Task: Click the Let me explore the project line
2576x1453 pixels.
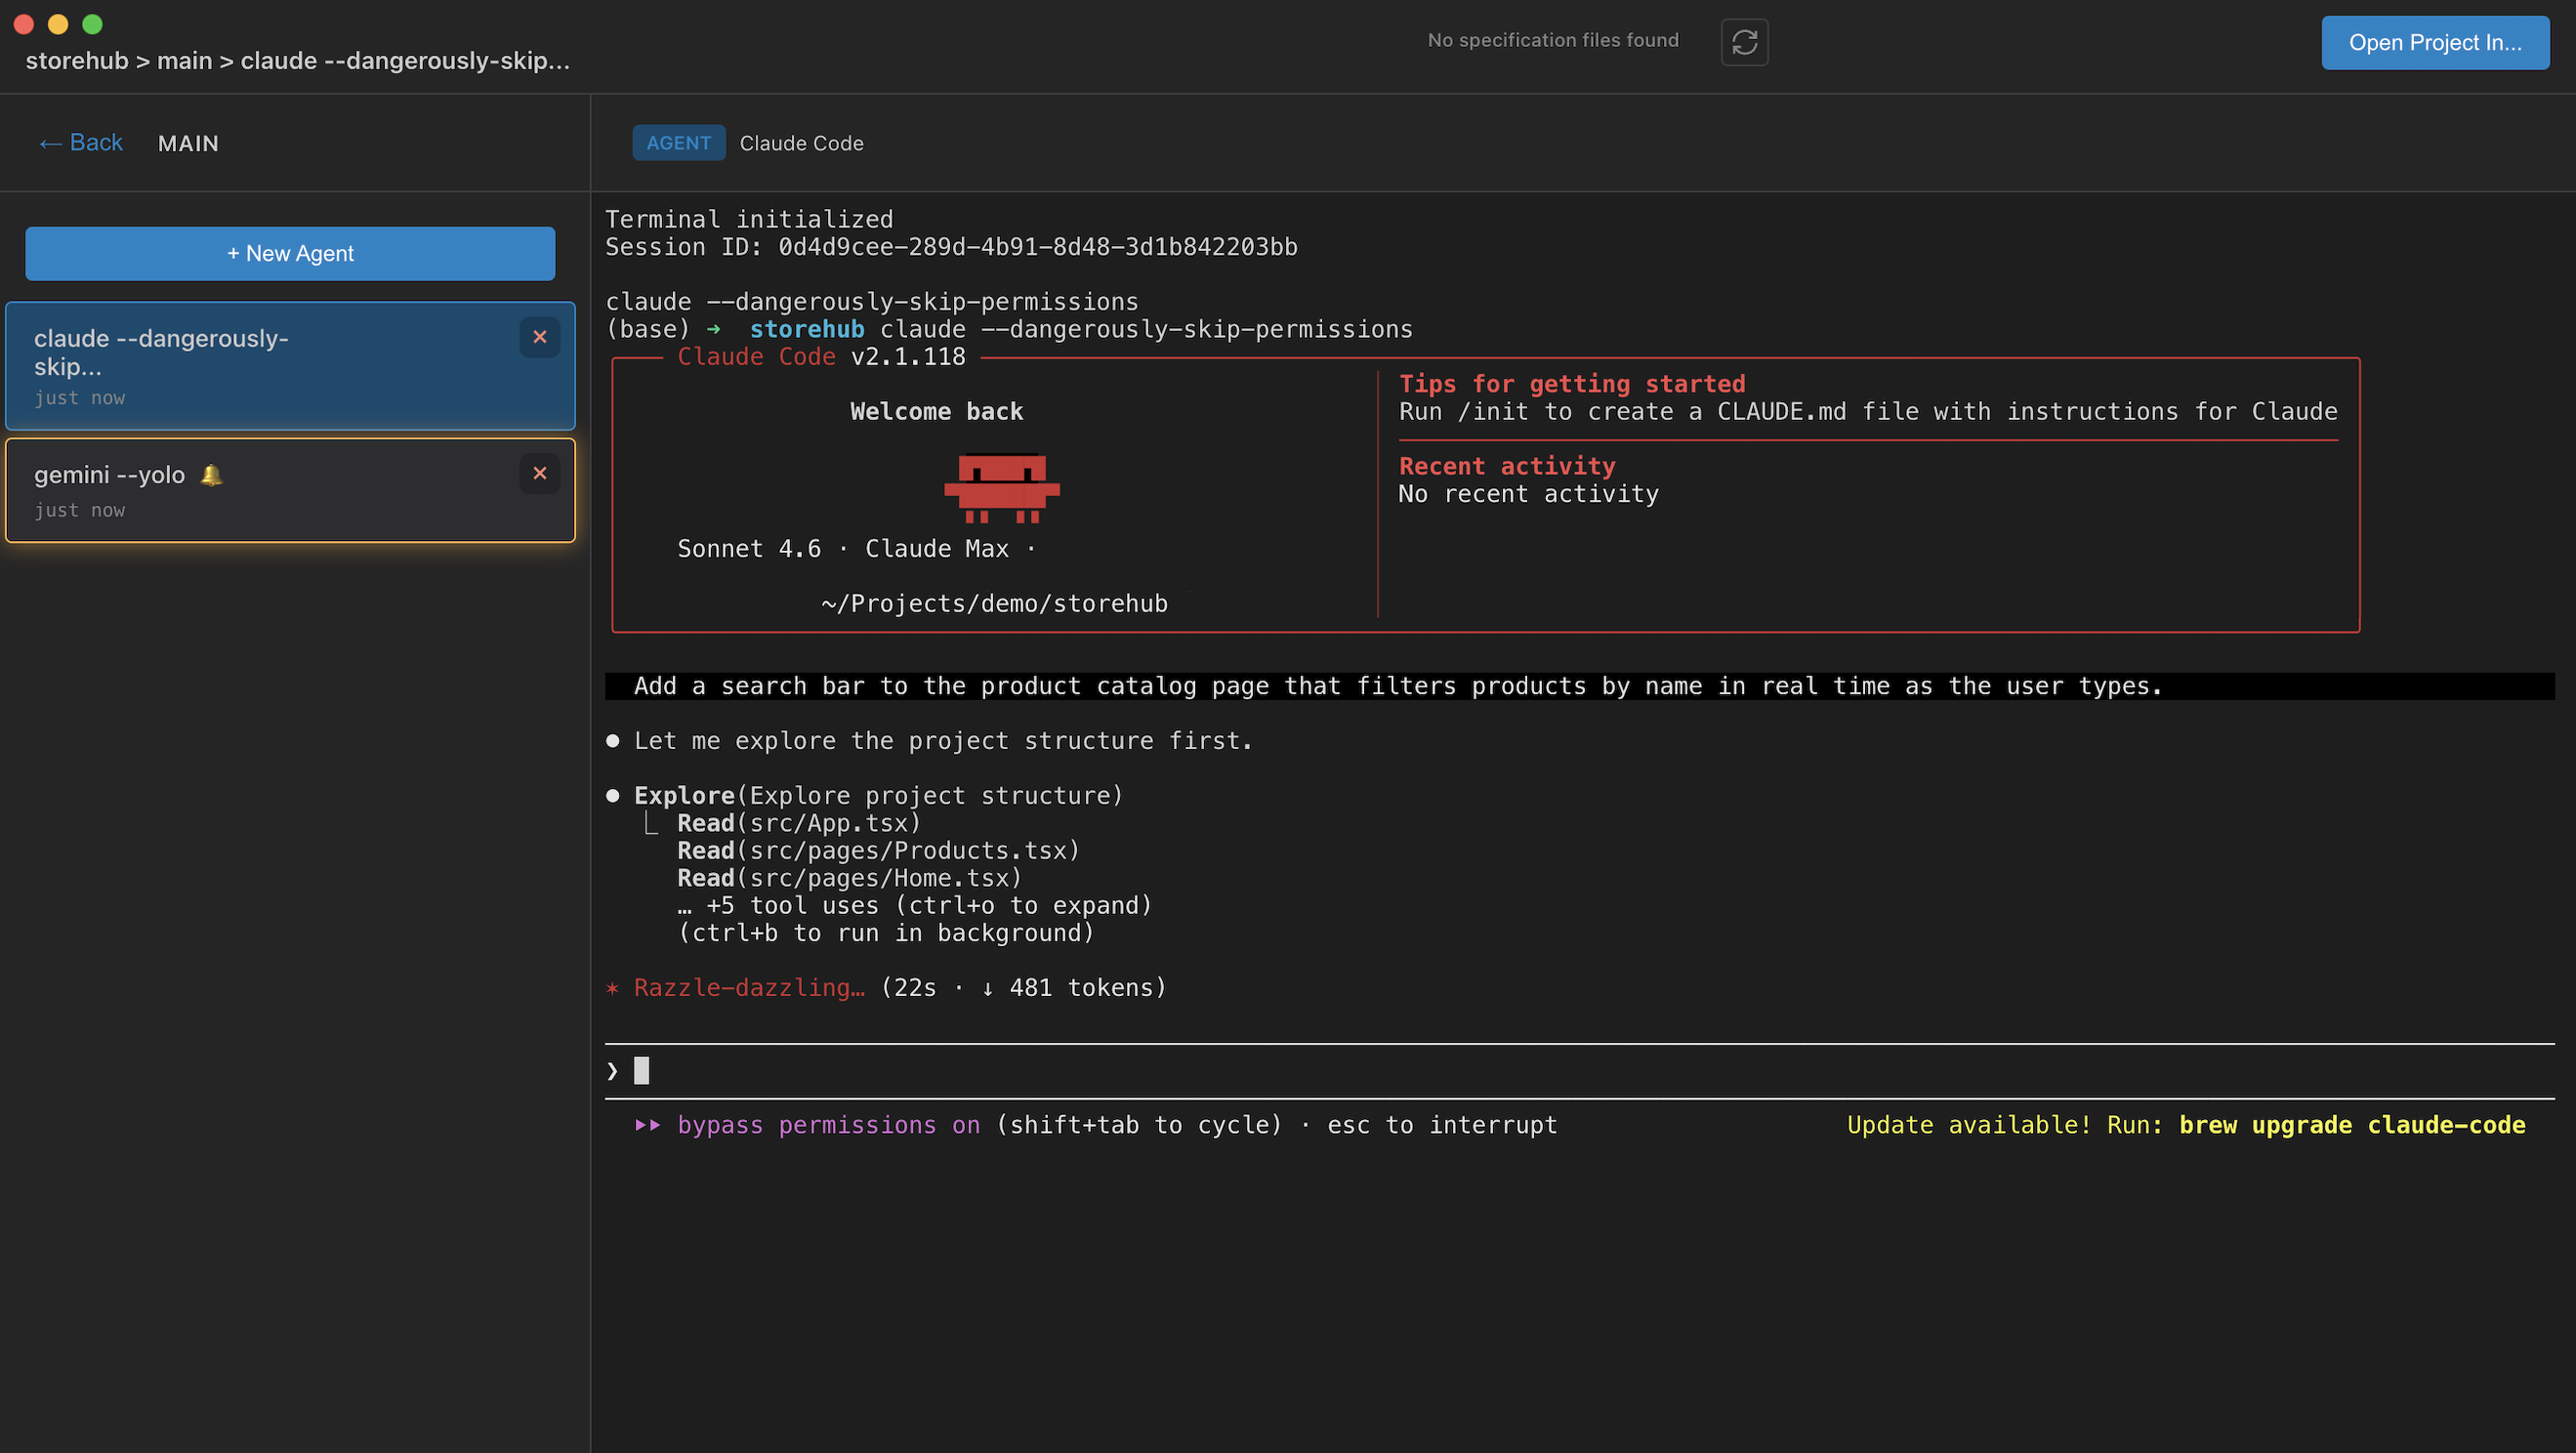Action: tap(943, 741)
